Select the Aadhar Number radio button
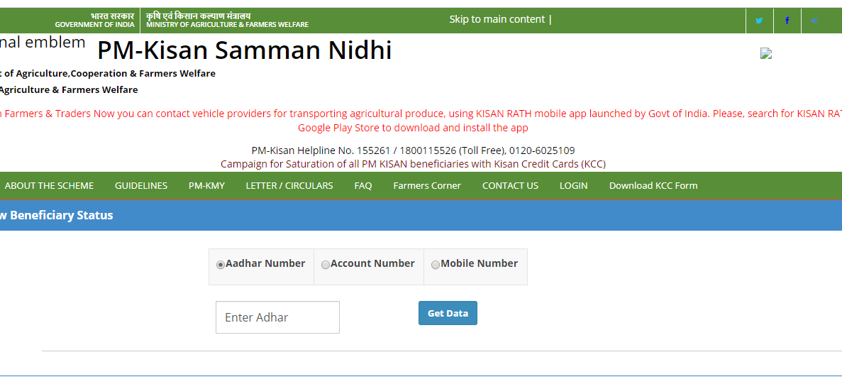This screenshot has width=842, height=384. point(220,265)
